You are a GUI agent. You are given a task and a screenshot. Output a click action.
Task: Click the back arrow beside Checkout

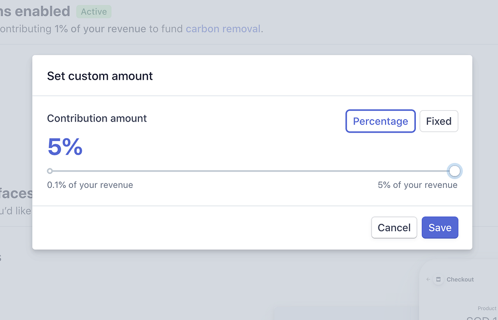tap(429, 280)
